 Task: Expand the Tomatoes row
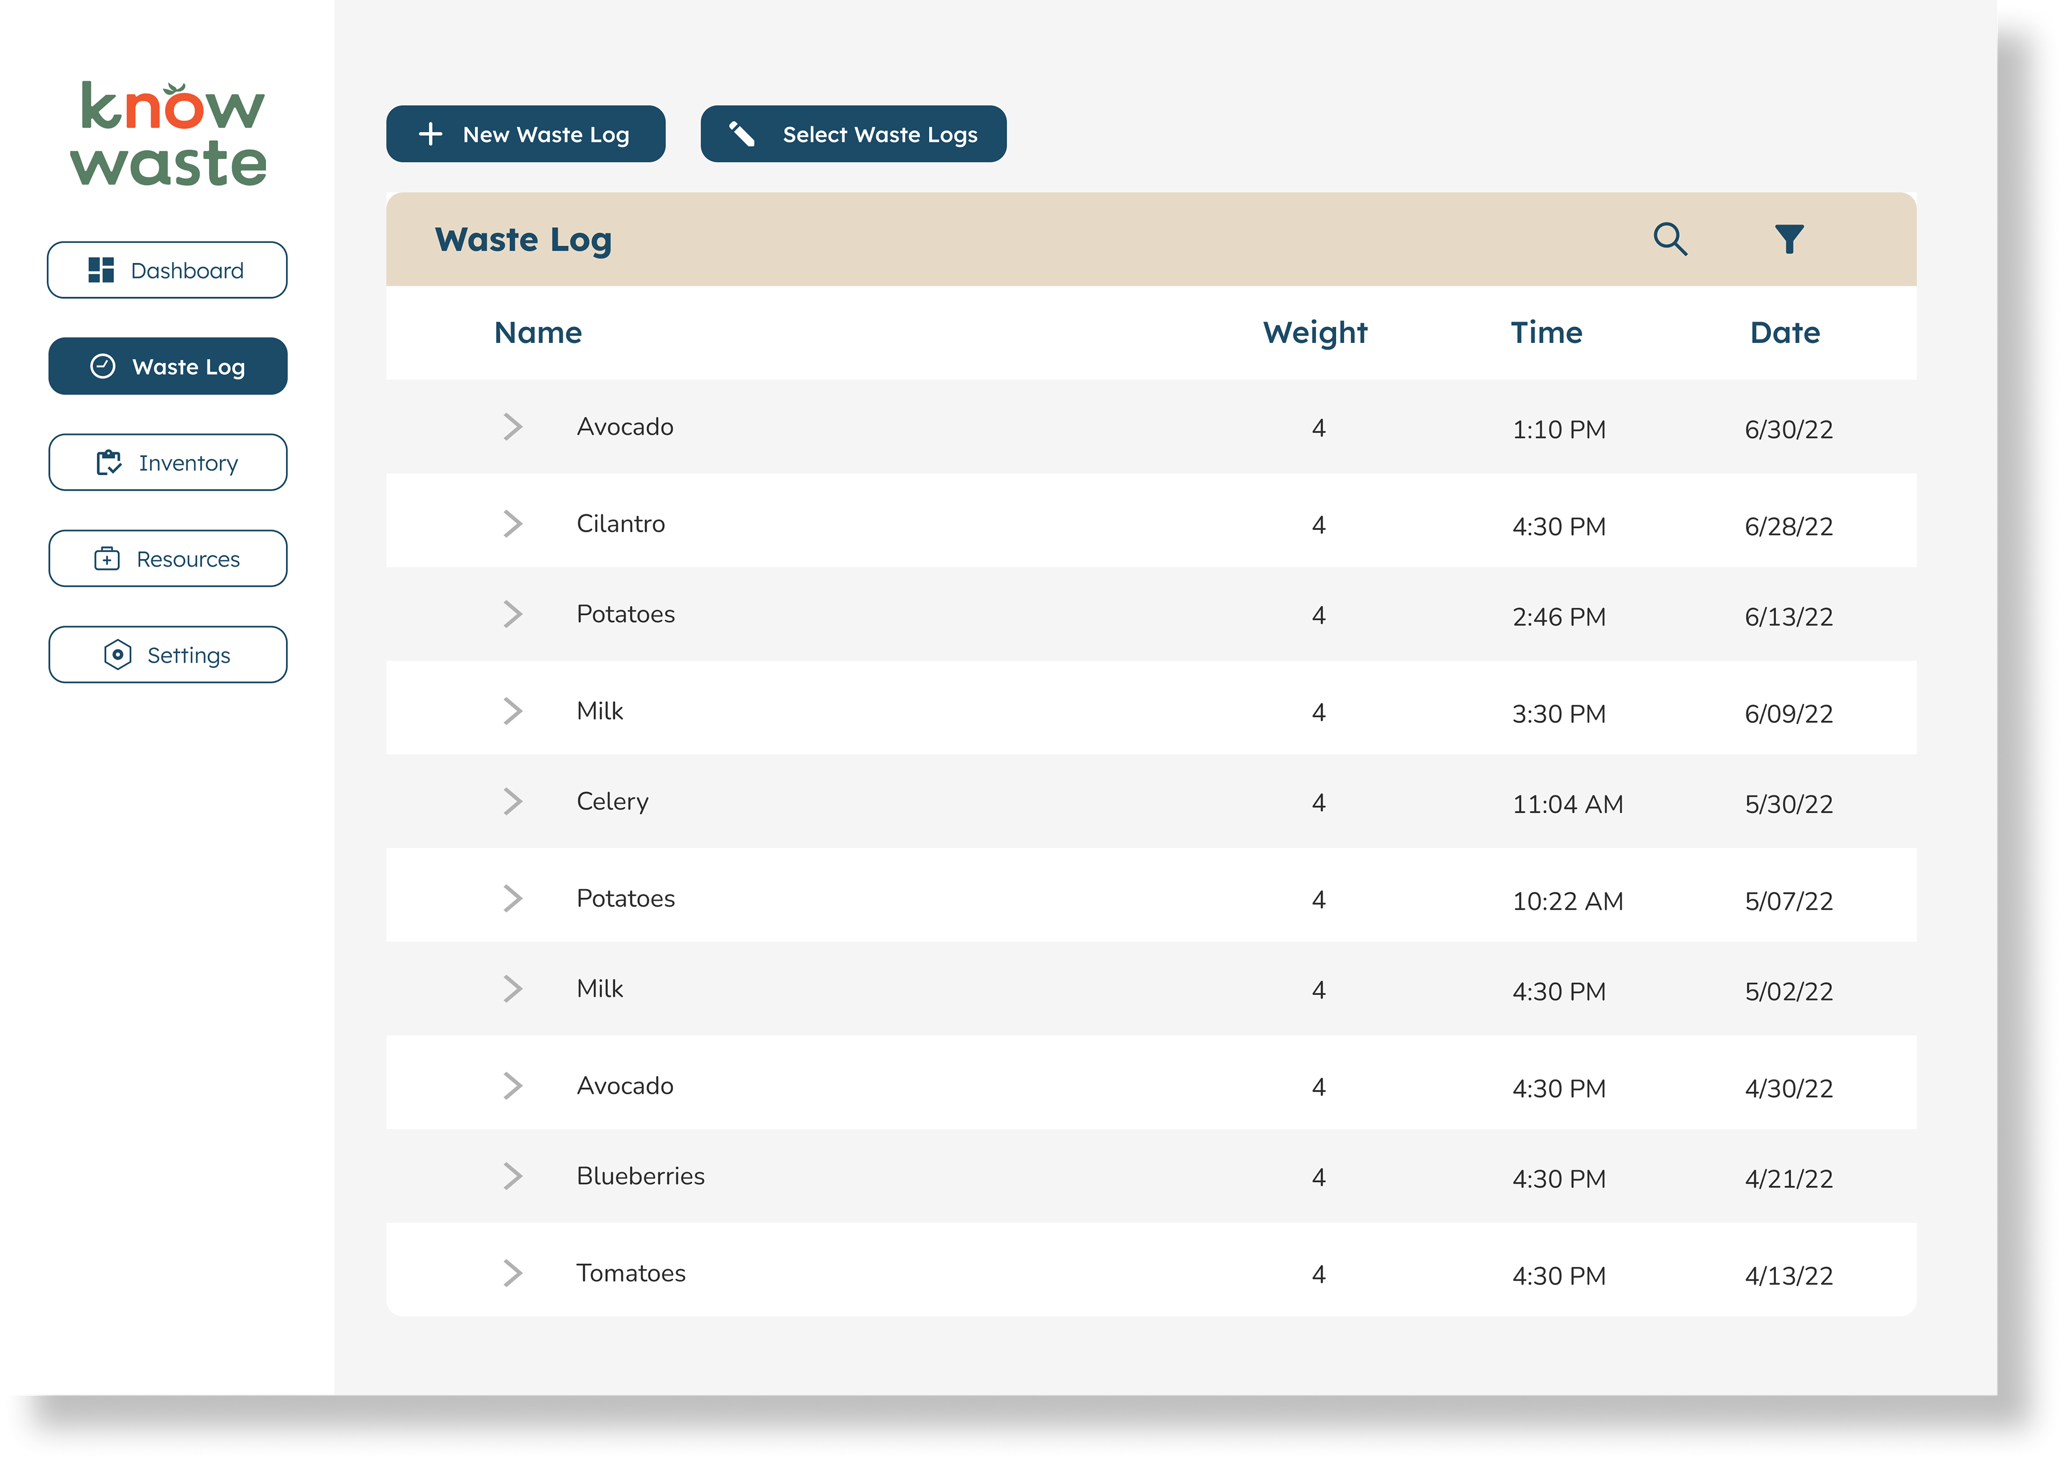click(x=512, y=1273)
